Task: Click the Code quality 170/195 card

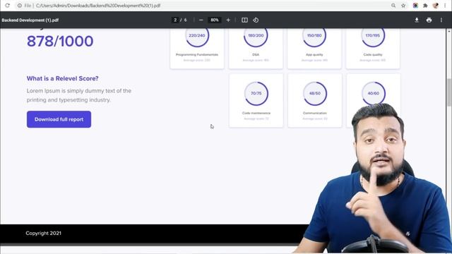Action: (373, 49)
